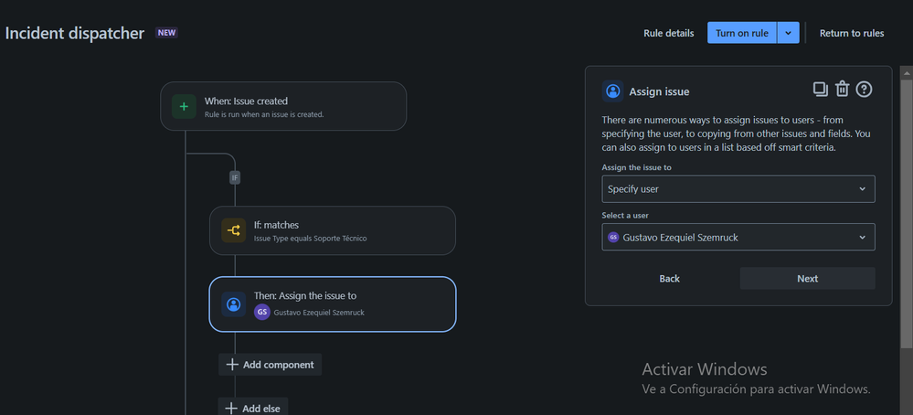Screen dimensions: 913x415
Task: Open the Turn on rule arrow menu
Action: [x=788, y=33]
